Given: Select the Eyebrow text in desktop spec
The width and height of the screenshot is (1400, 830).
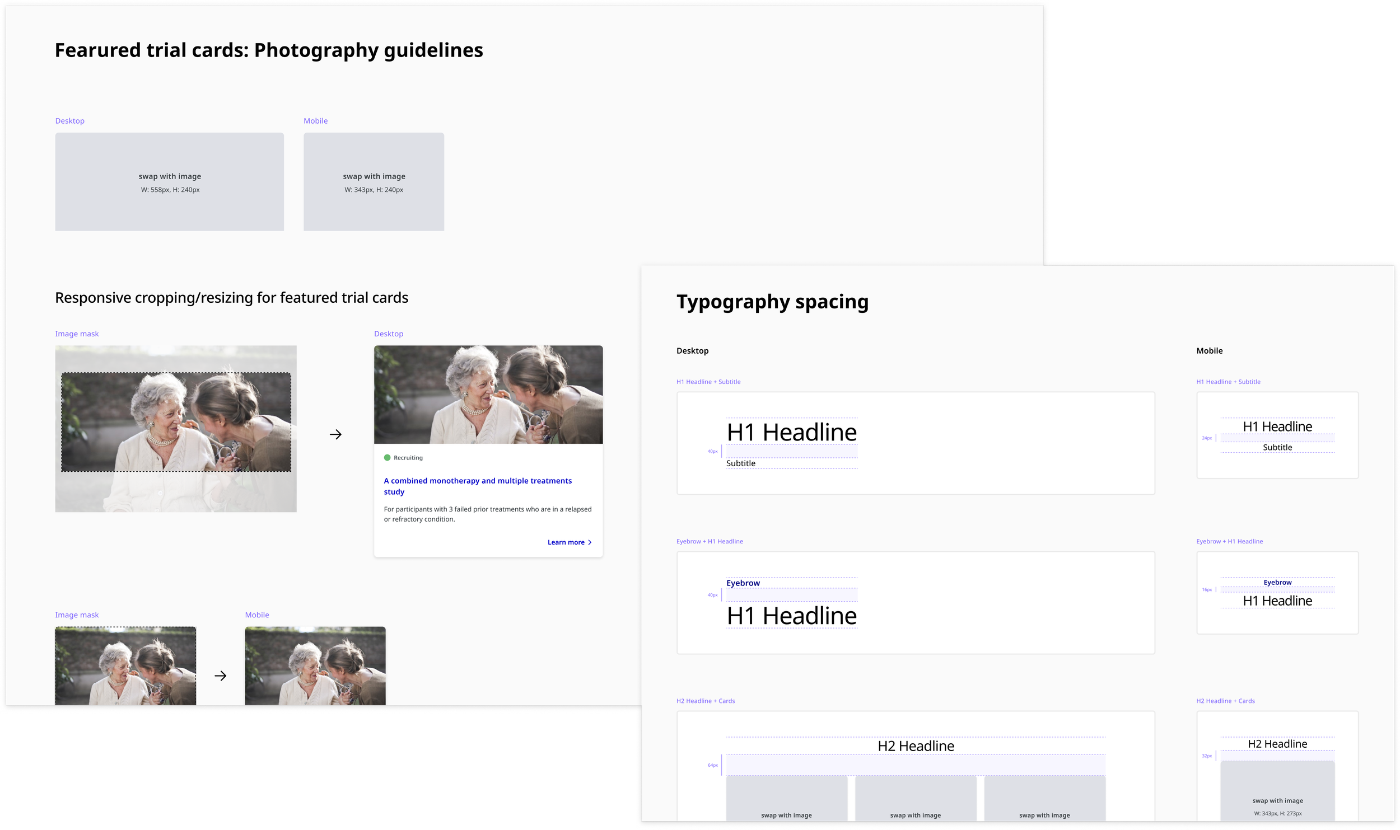Looking at the screenshot, I should (x=743, y=583).
